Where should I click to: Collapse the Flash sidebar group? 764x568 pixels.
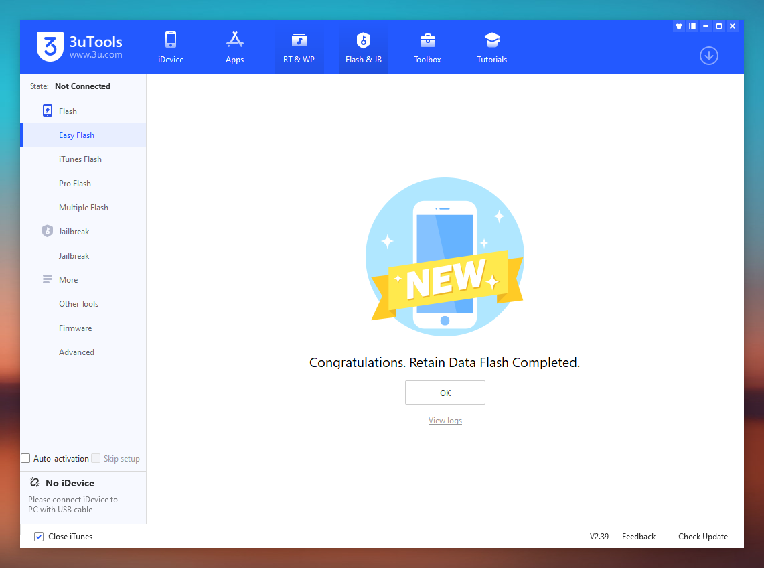click(x=68, y=111)
